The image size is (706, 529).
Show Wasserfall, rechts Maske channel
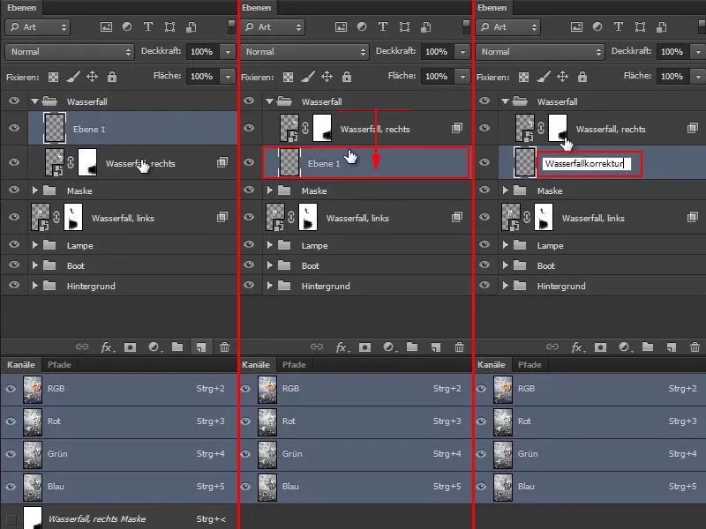tap(11, 519)
